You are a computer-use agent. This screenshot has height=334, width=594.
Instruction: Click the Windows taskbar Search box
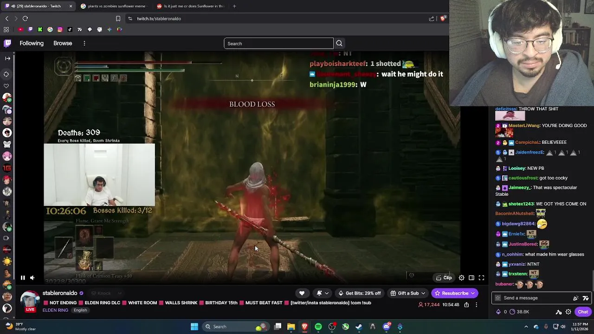pos(235,327)
